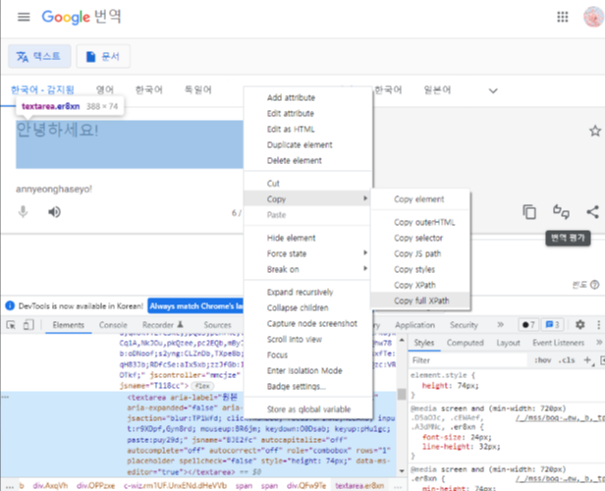Open the Google account avatar

(593, 17)
